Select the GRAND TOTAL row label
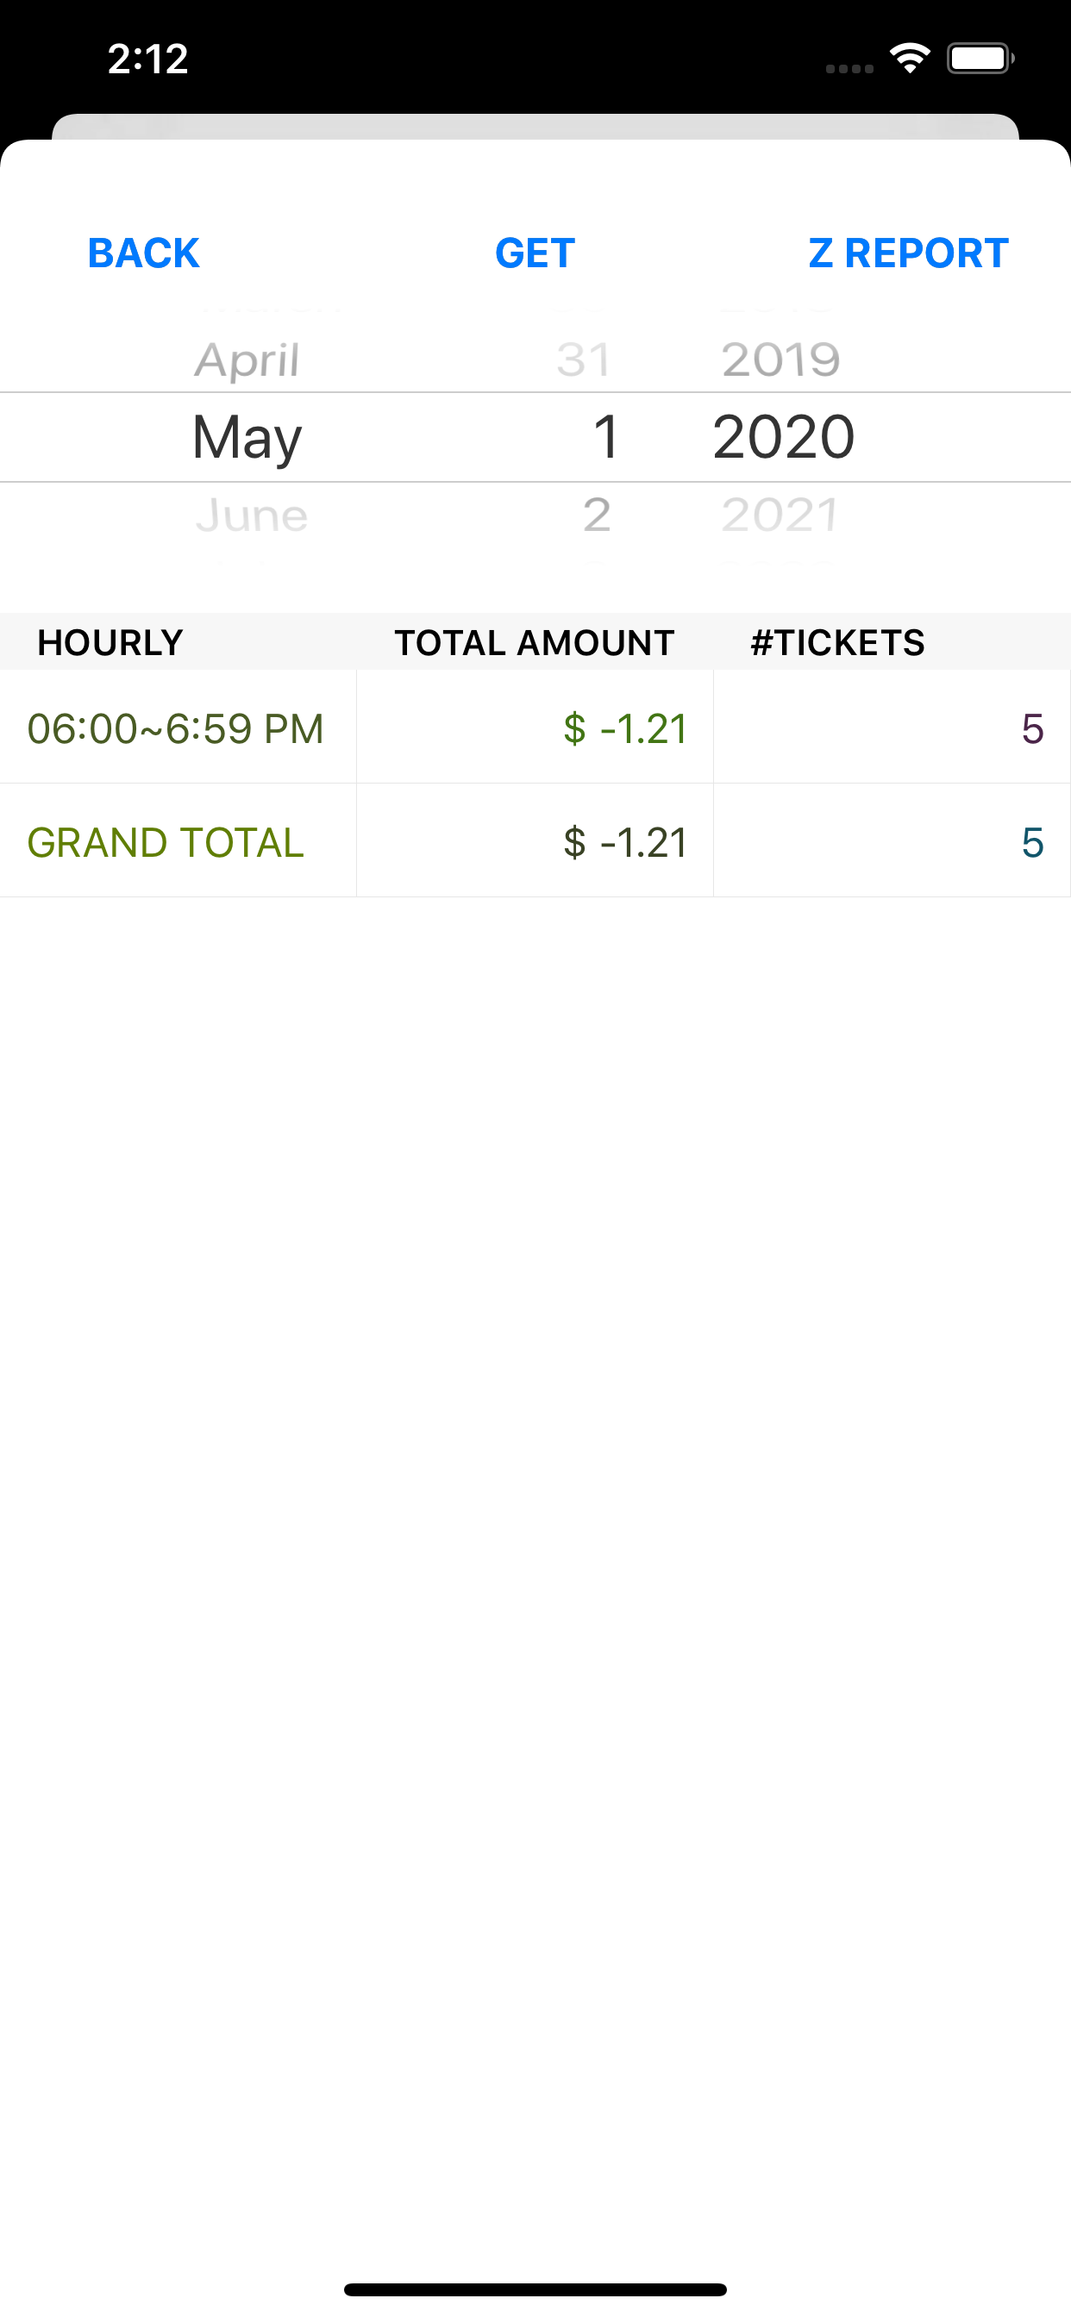The height and width of the screenshot is (2317, 1071). pyautogui.click(x=166, y=843)
